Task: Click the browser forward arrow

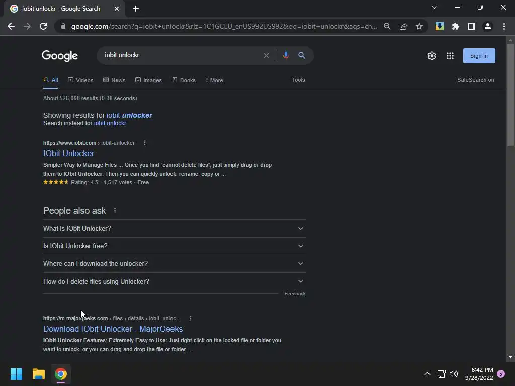Action: tap(27, 26)
